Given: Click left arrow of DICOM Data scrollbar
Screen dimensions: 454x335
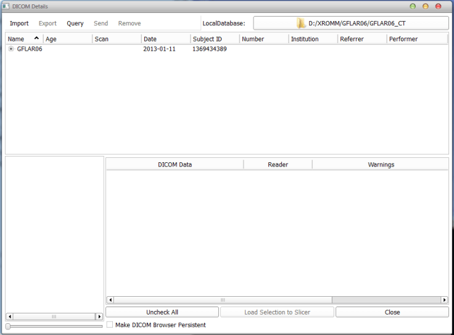Looking at the screenshot, I should 110,300.
